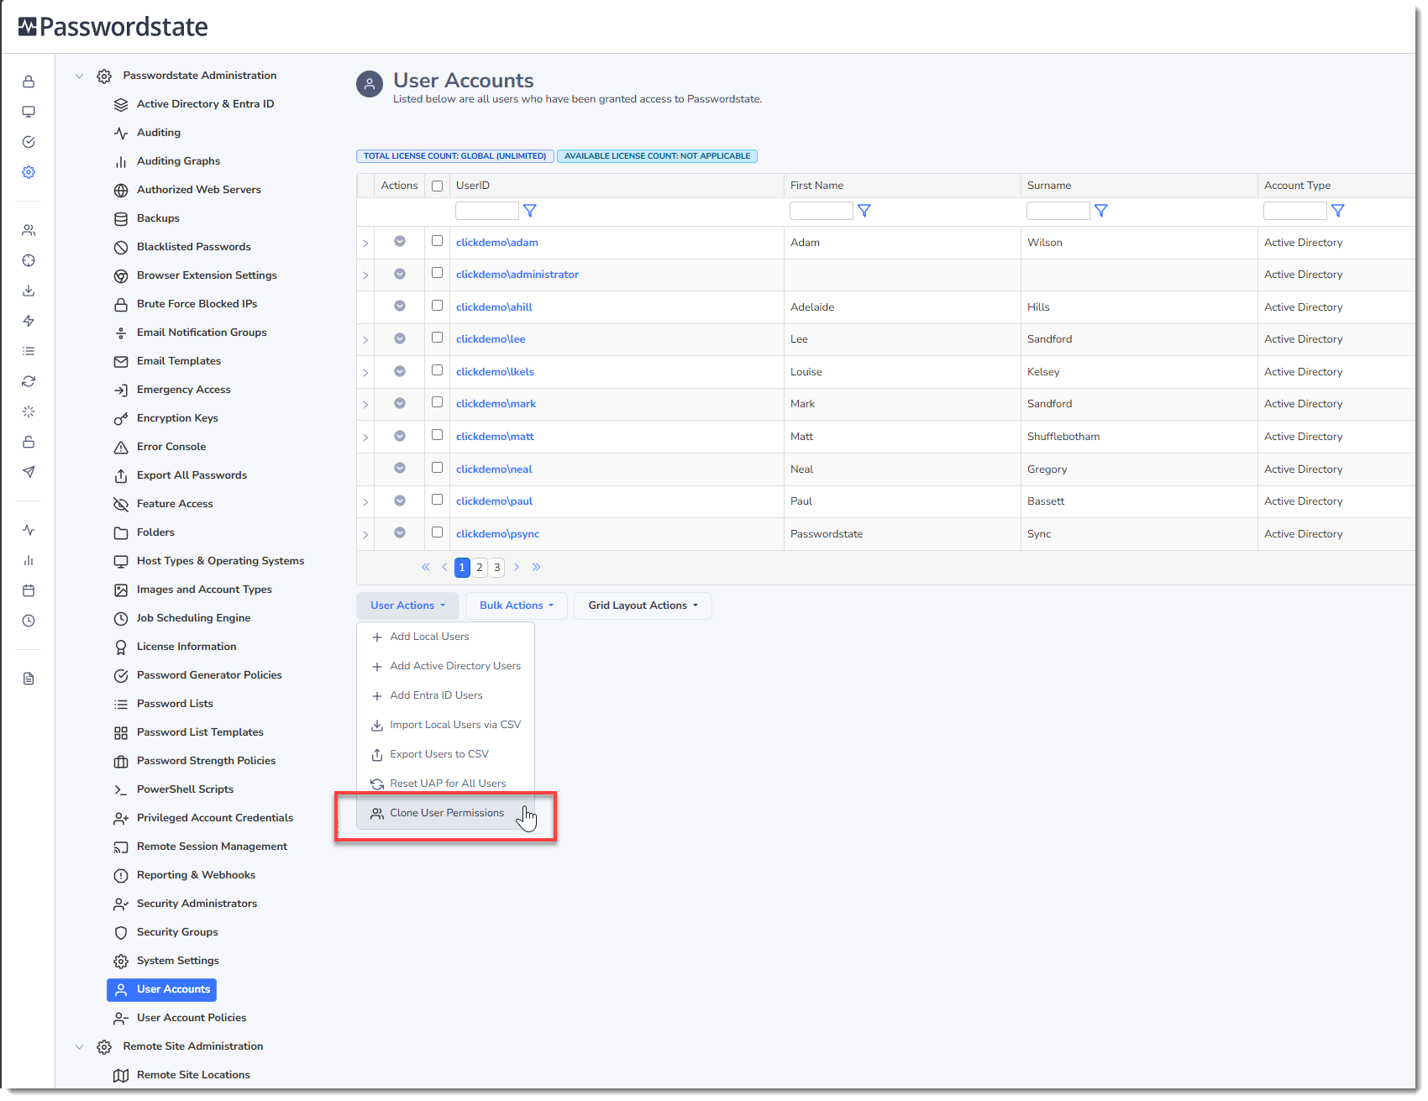Select the checkbox for clickdemo\adam
Viewport: 1428px width, 1101px height.
pyautogui.click(x=437, y=241)
